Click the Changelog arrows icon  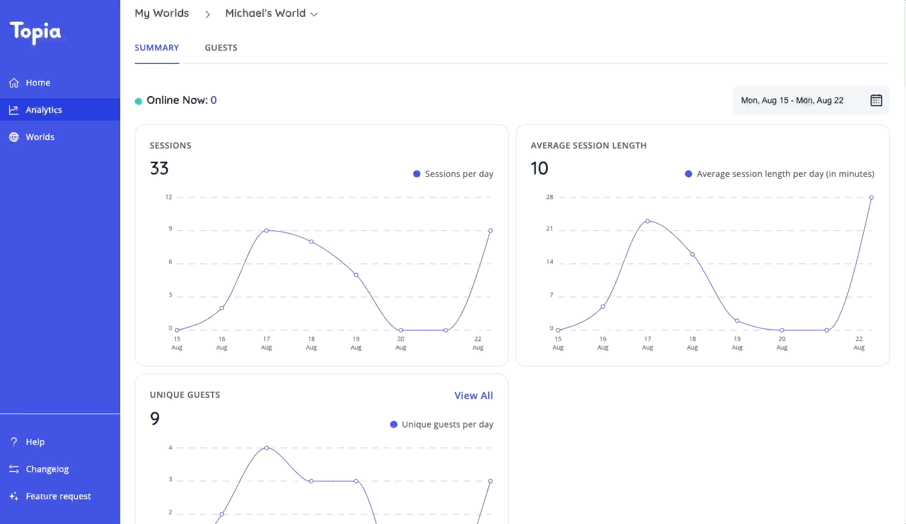(x=14, y=469)
